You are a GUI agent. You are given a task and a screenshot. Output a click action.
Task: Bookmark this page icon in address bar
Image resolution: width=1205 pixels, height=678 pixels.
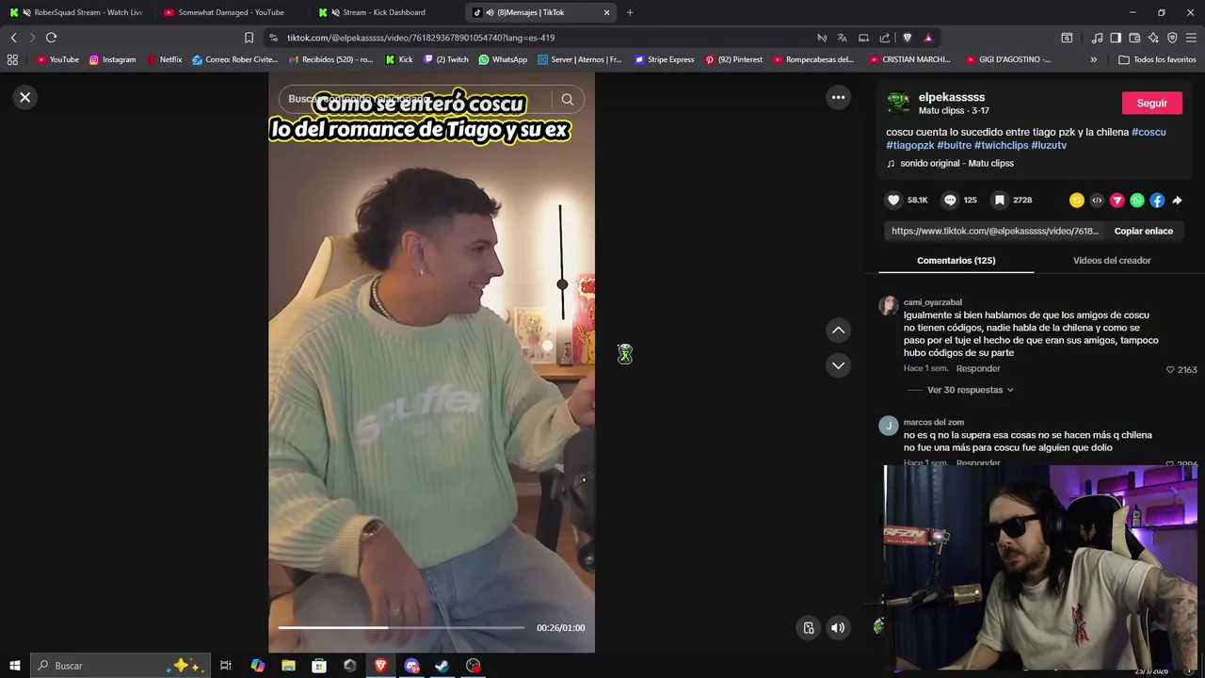[249, 38]
